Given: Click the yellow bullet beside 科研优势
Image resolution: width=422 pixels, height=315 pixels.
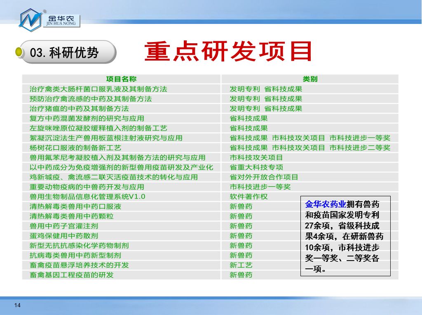Looking at the screenshot, I should pos(19,52).
